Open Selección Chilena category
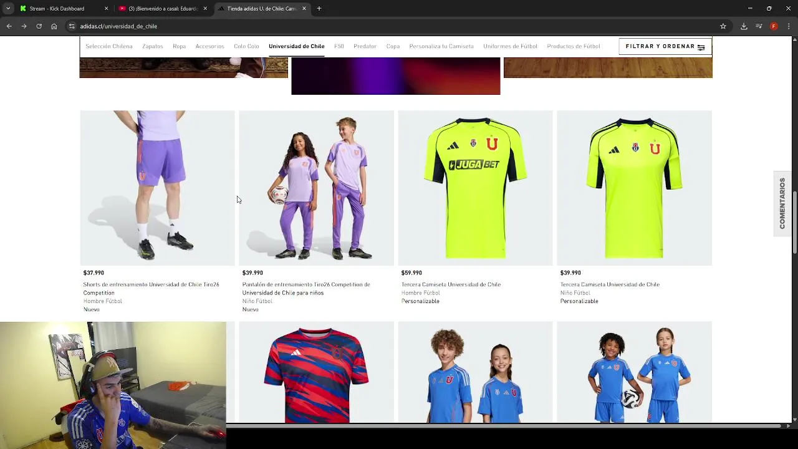Screen dimensions: 798x449 (109, 46)
